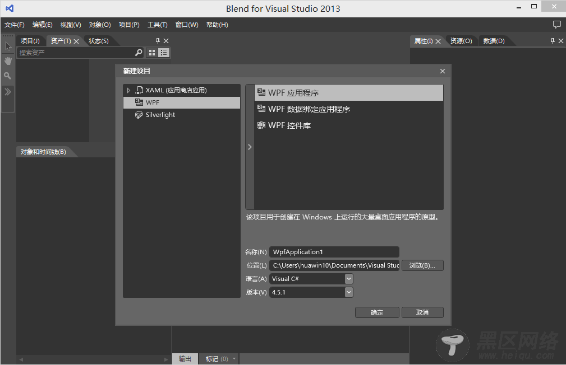The image size is (566, 365).
Task: Choose the WPF 控件库 template
Action: coord(349,125)
